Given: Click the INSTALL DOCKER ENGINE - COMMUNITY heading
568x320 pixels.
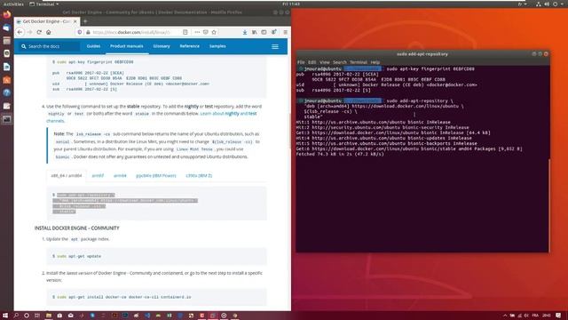Looking at the screenshot, I should tap(77, 228).
